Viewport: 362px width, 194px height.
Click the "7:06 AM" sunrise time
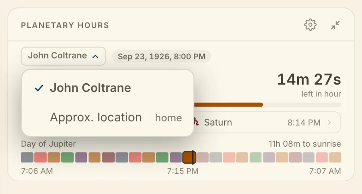(x=37, y=171)
